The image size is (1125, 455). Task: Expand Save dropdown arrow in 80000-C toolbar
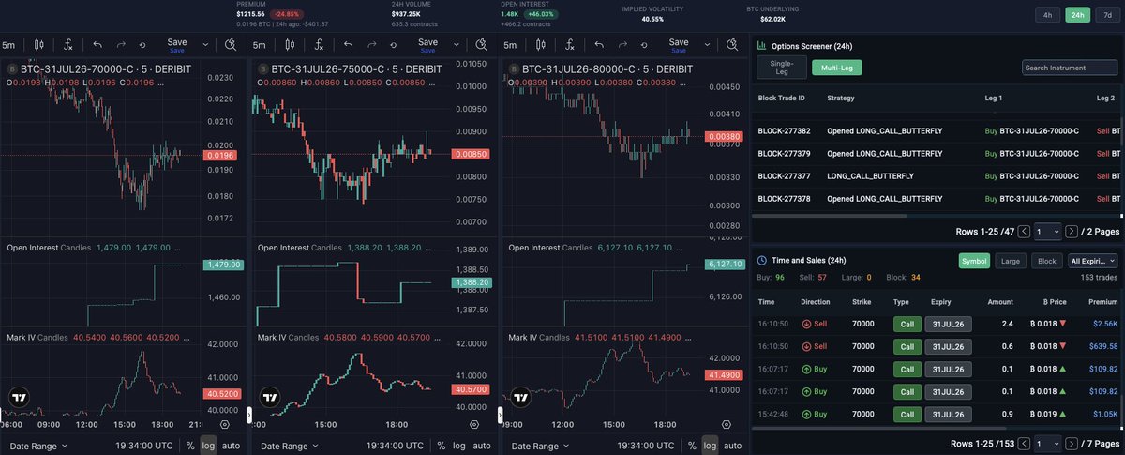(x=708, y=44)
